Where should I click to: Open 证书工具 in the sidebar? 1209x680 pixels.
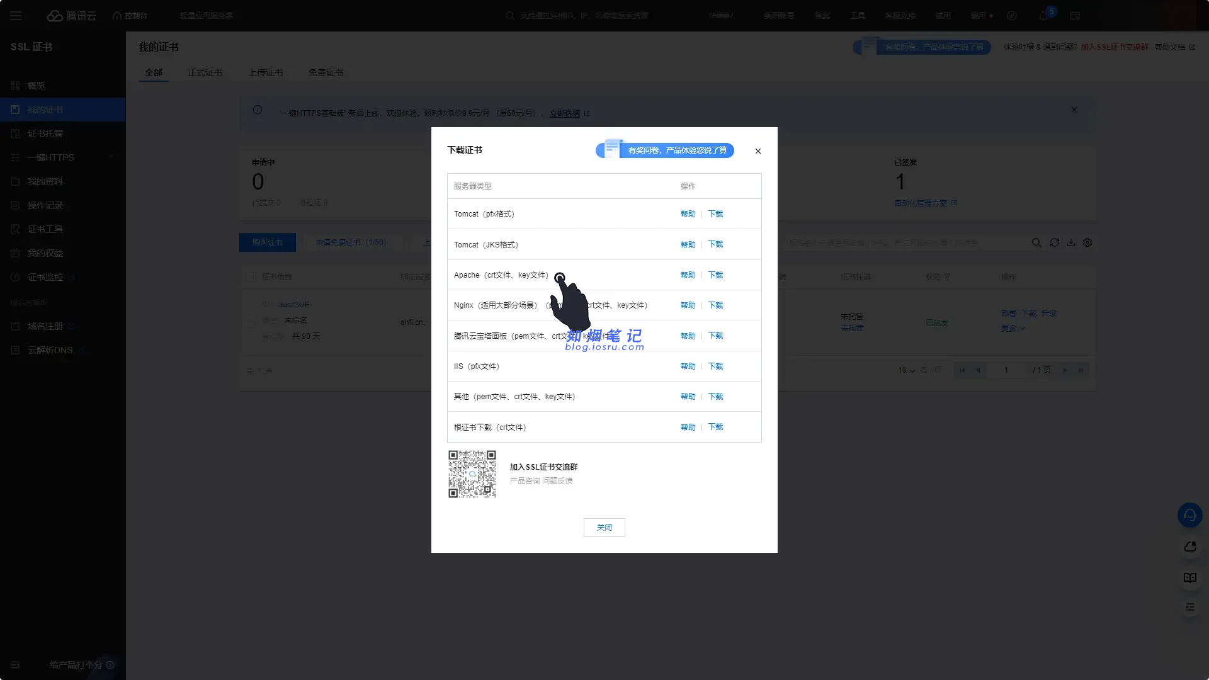(x=63, y=229)
